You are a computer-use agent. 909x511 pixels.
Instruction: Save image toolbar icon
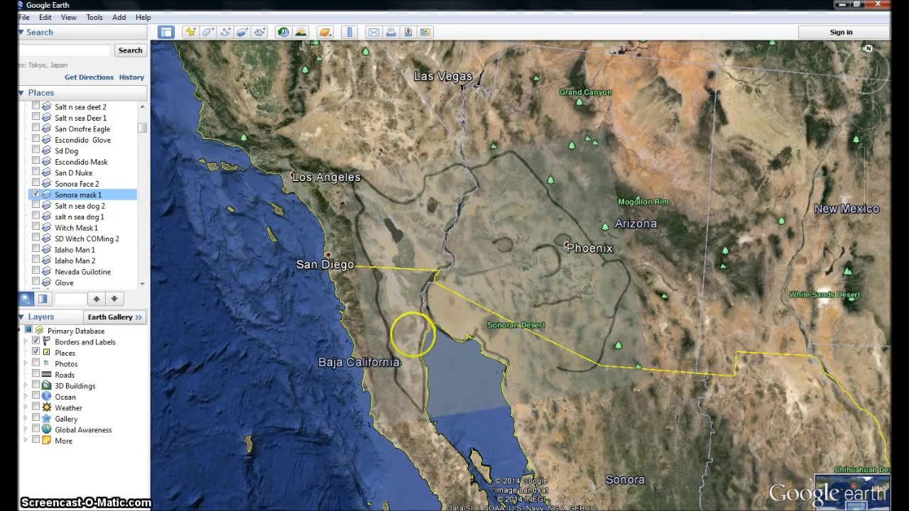point(408,32)
